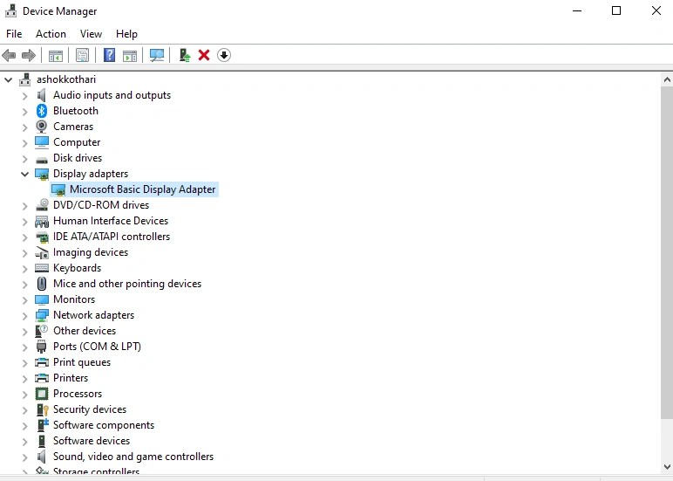This screenshot has width=673, height=481.
Task: Minimize the Device Manager window
Action: tap(577, 10)
